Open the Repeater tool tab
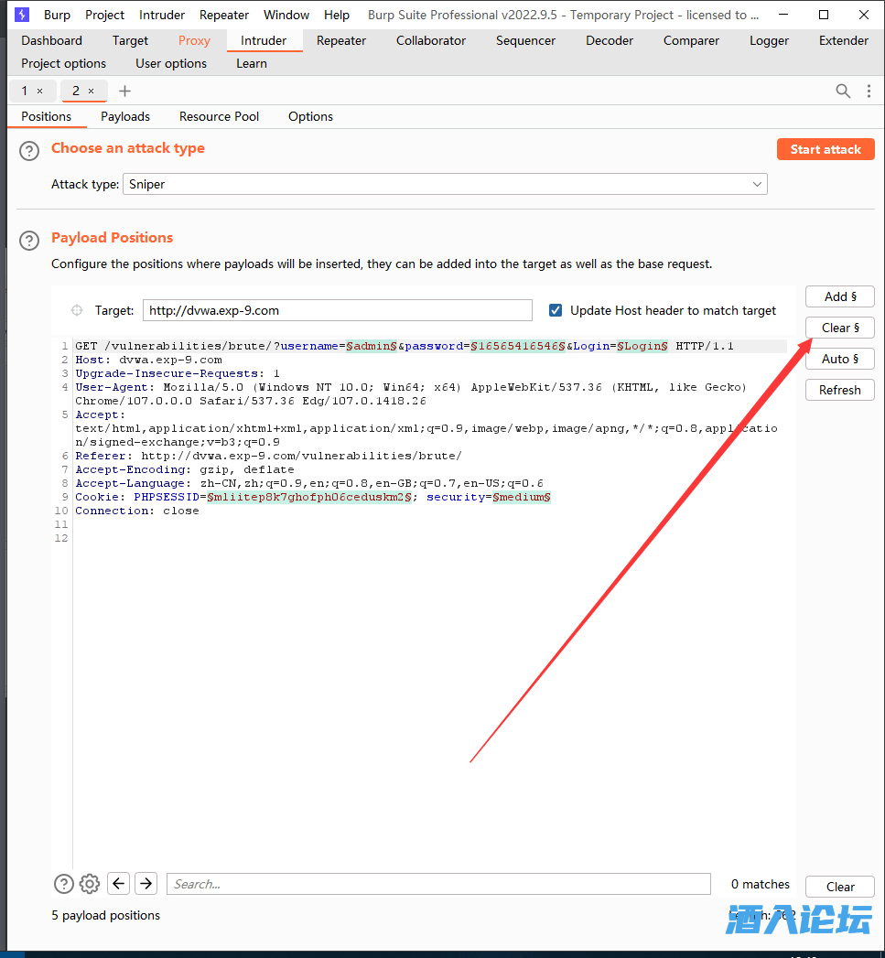 tap(340, 40)
